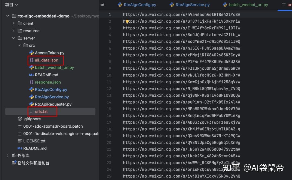Switch to the batch_wechat_url.py editor tab
The height and width of the screenshot is (180, 292).
pos(245,5)
